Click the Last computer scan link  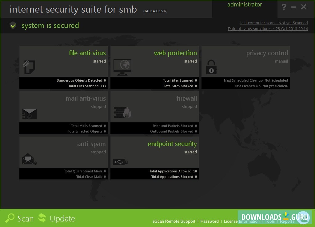[x=273, y=23]
